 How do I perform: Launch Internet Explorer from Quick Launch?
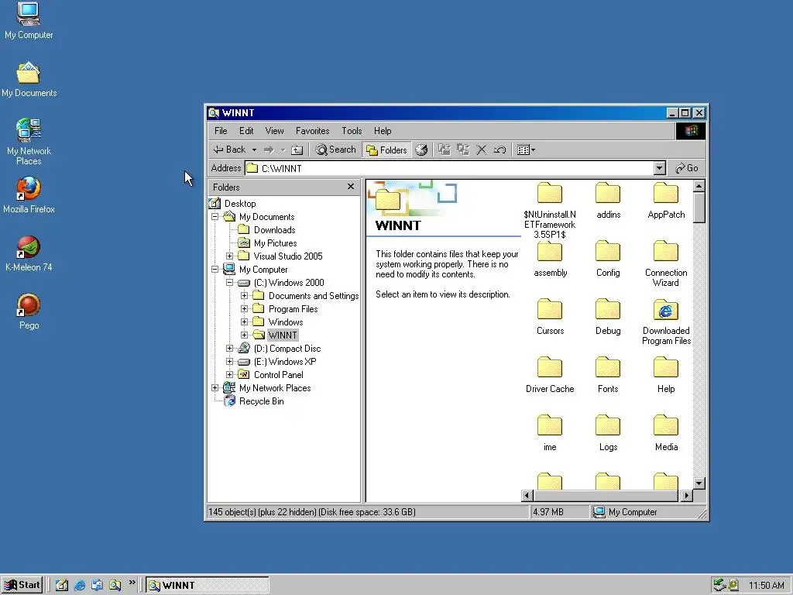pos(80,586)
